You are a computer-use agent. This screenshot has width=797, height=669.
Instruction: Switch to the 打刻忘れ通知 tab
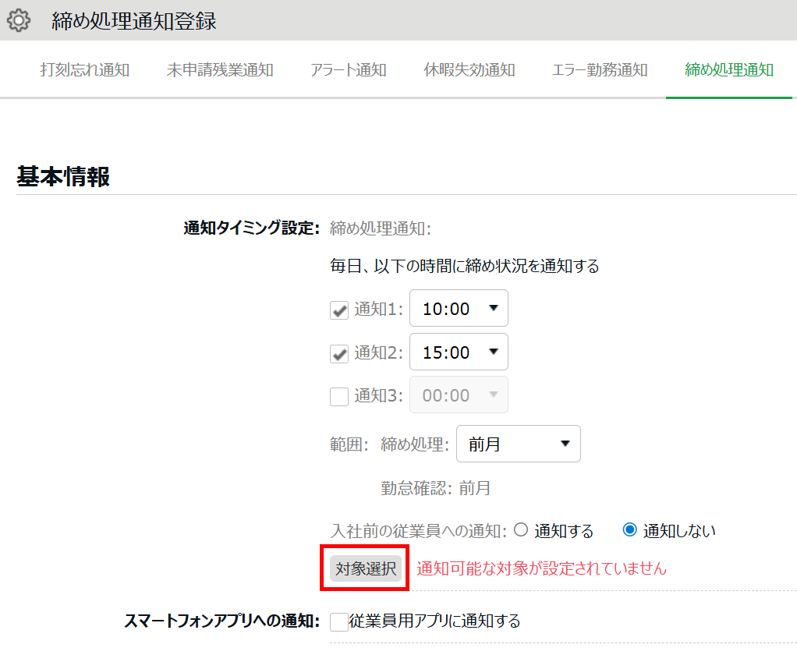[85, 69]
